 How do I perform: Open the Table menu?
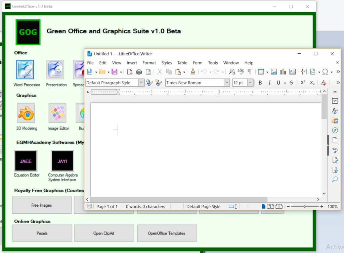coord(182,63)
